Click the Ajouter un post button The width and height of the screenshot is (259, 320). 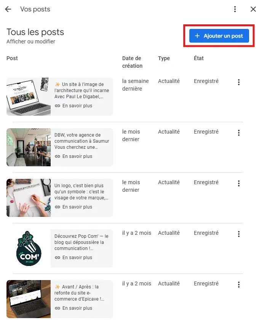pyautogui.click(x=219, y=35)
